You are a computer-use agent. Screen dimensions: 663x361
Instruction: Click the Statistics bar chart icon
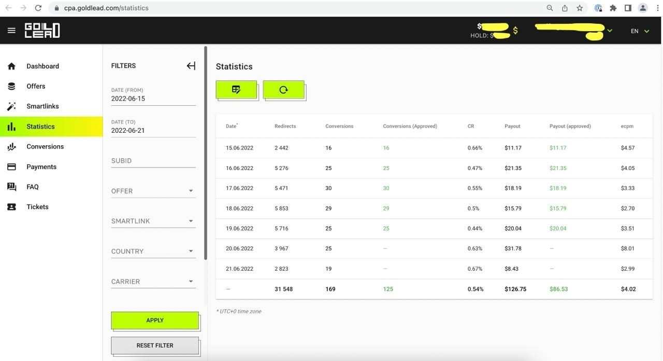12,127
